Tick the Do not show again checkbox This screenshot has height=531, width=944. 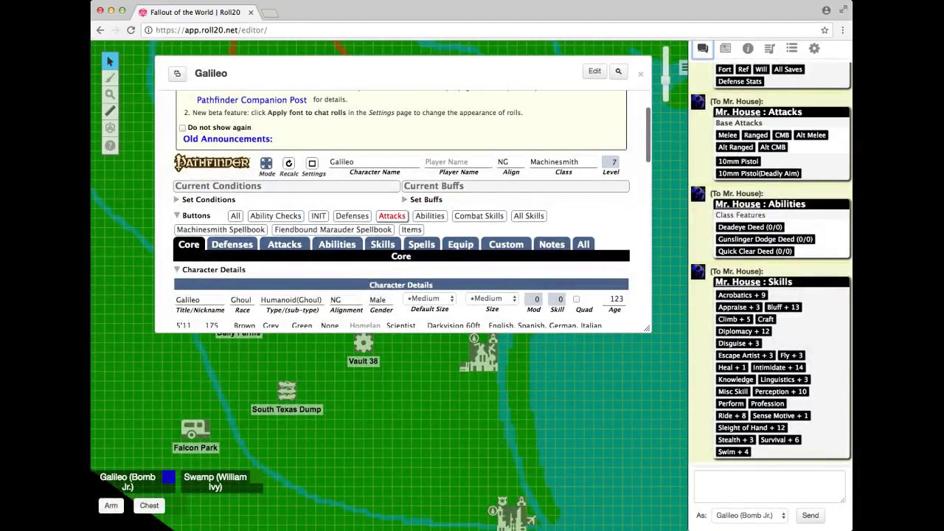(182, 128)
